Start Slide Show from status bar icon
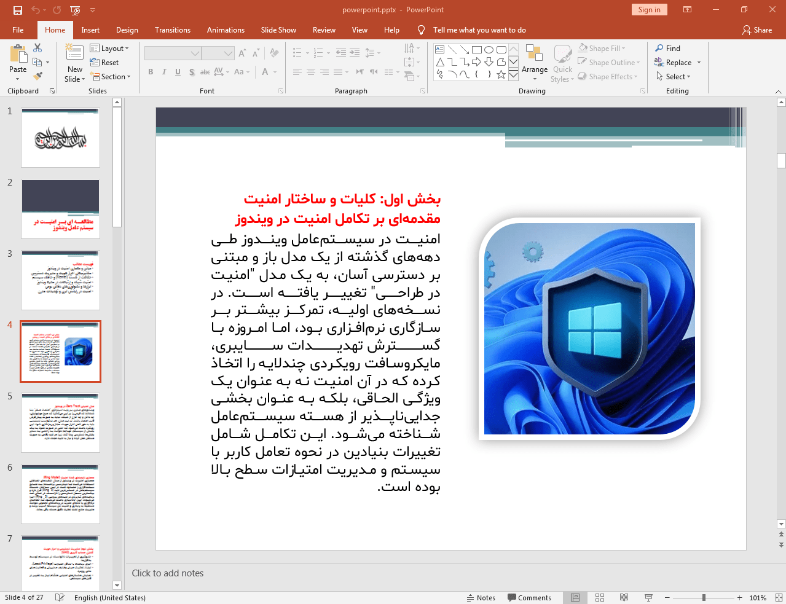 point(648,597)
